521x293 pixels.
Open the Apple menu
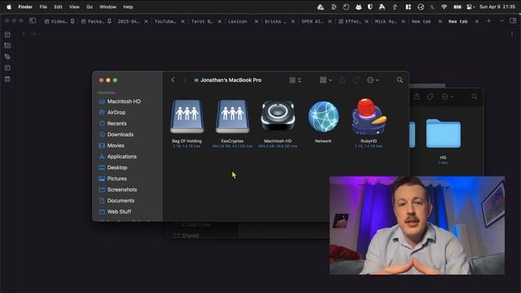pyautogui.click(x=9, y=7)
